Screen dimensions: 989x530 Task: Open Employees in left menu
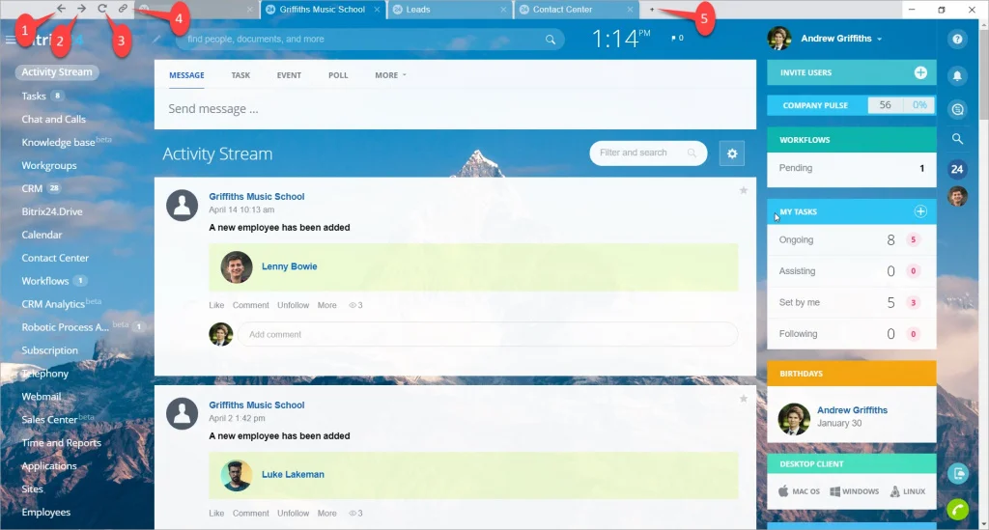tap(46, 513)
